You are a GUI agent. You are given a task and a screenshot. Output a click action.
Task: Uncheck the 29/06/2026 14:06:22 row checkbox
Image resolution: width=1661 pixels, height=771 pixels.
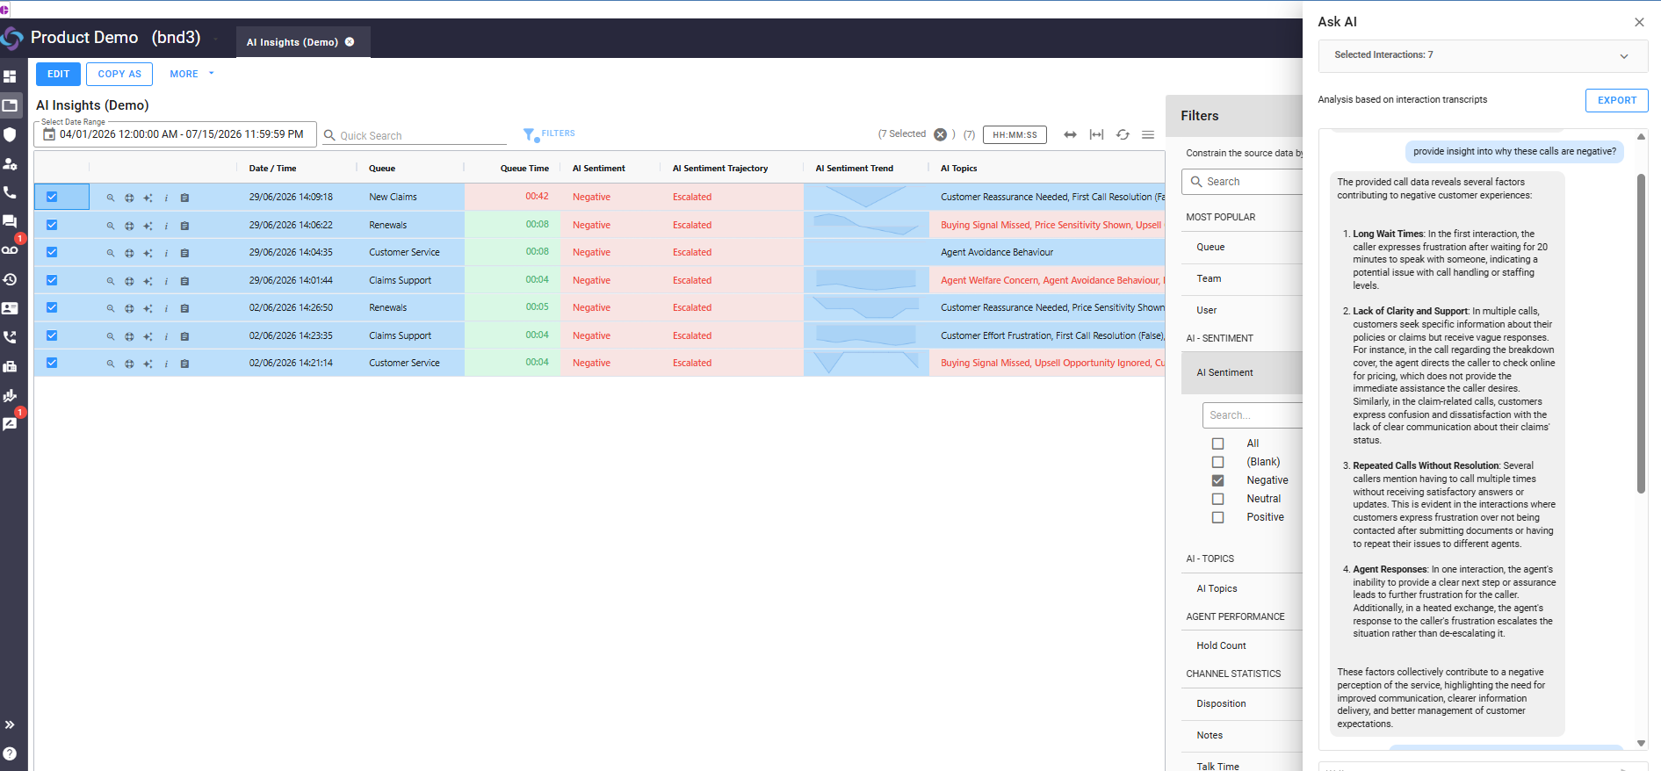(x=52, y=225)
